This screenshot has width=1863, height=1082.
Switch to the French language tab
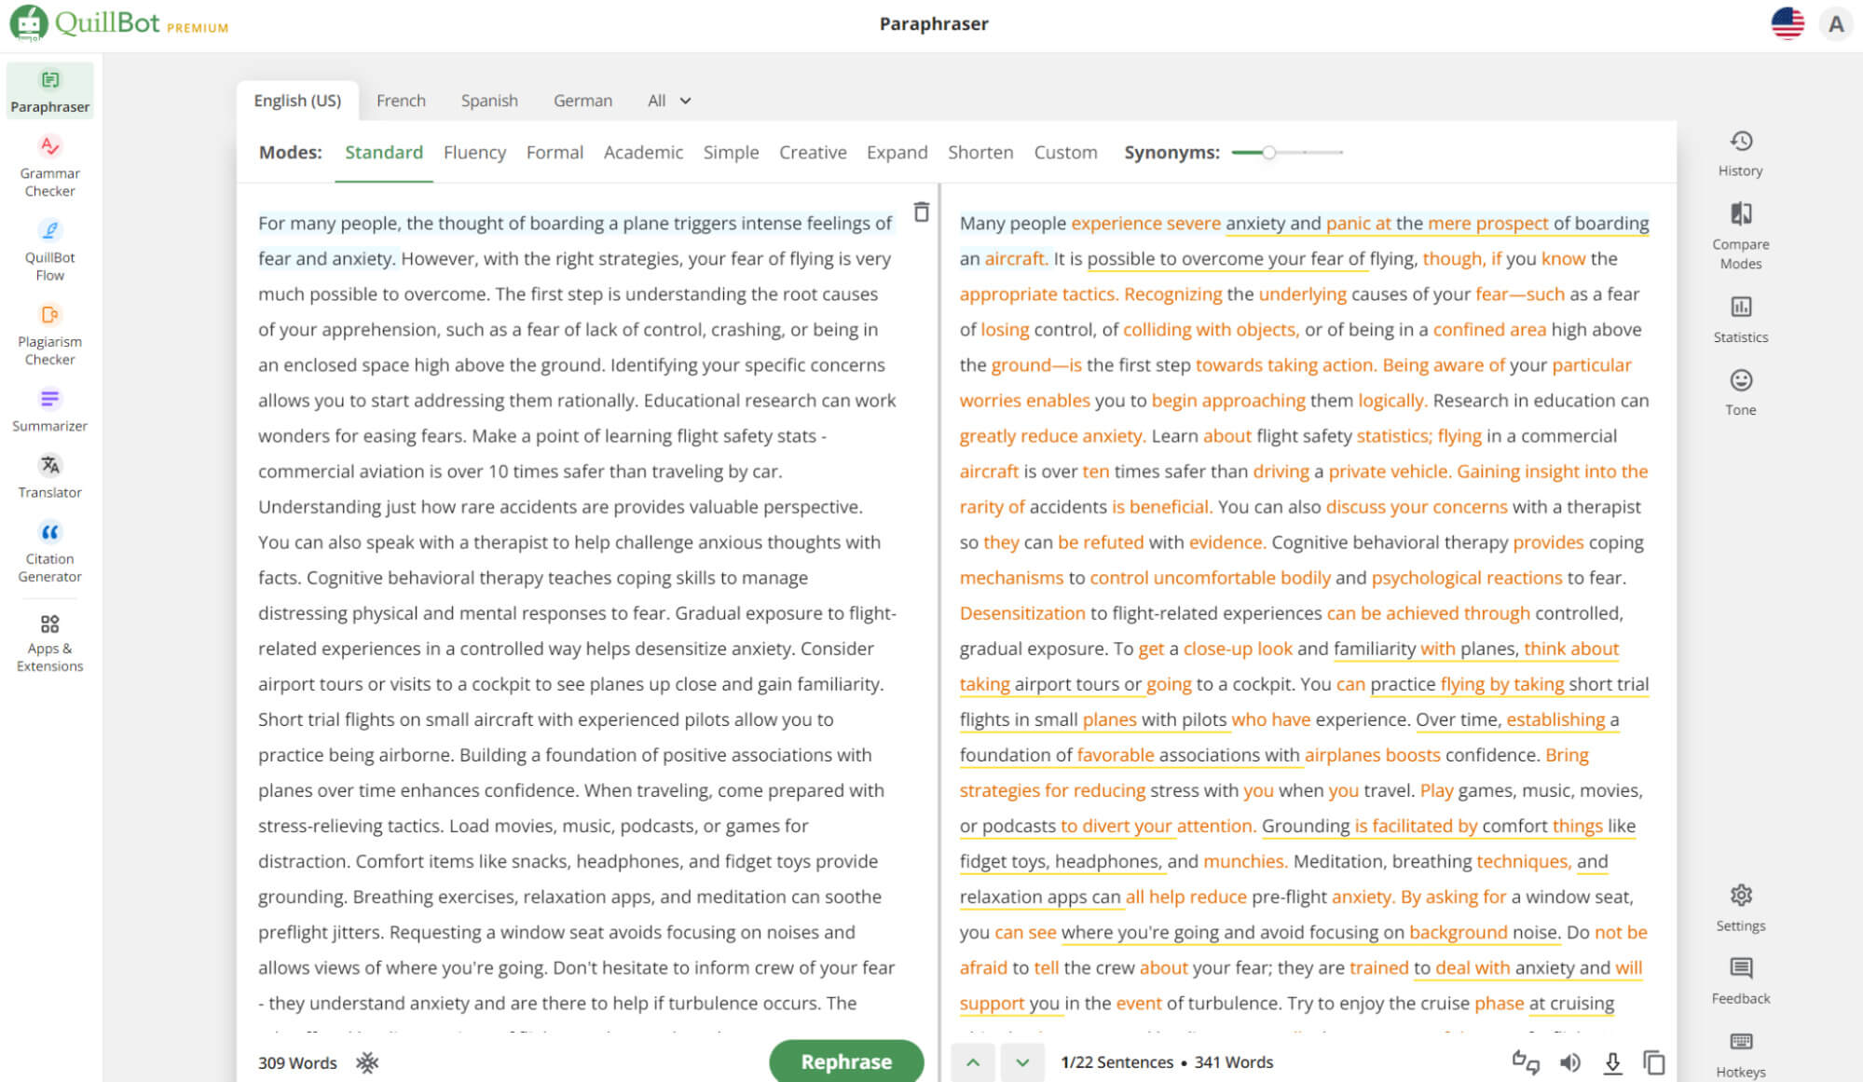pyautogui.click(x=401, y=101)
